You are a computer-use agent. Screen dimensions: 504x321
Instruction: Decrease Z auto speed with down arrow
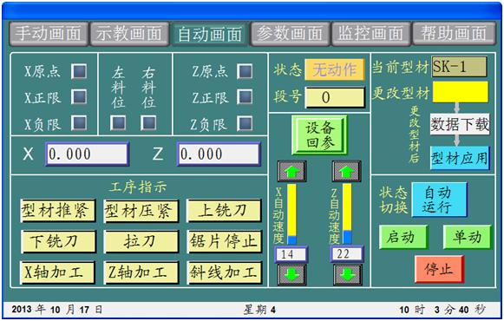click(x=347, y=274)
